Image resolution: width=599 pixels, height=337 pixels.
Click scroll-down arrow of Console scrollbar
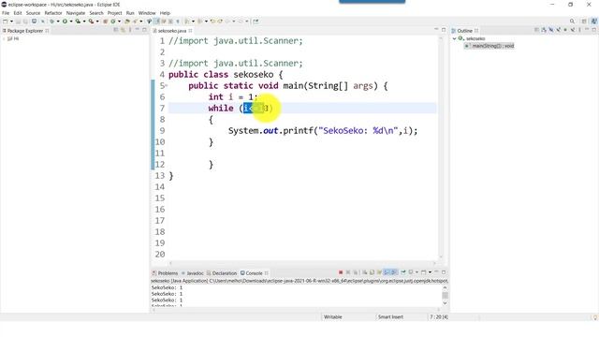click(x=446, y=303)
